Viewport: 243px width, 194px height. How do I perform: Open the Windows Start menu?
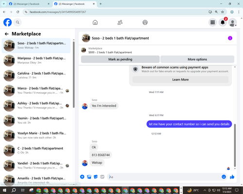click(x=4, y=190)
